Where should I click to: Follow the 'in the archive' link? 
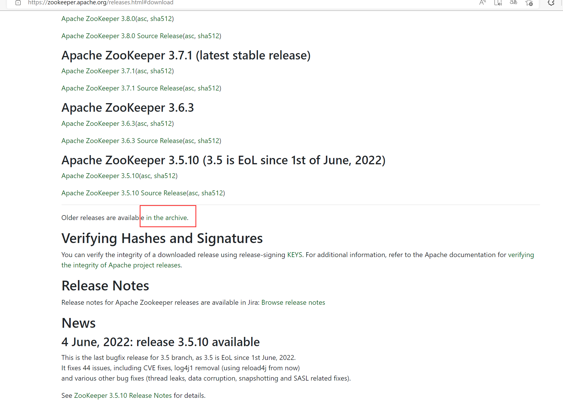[167, 218]
